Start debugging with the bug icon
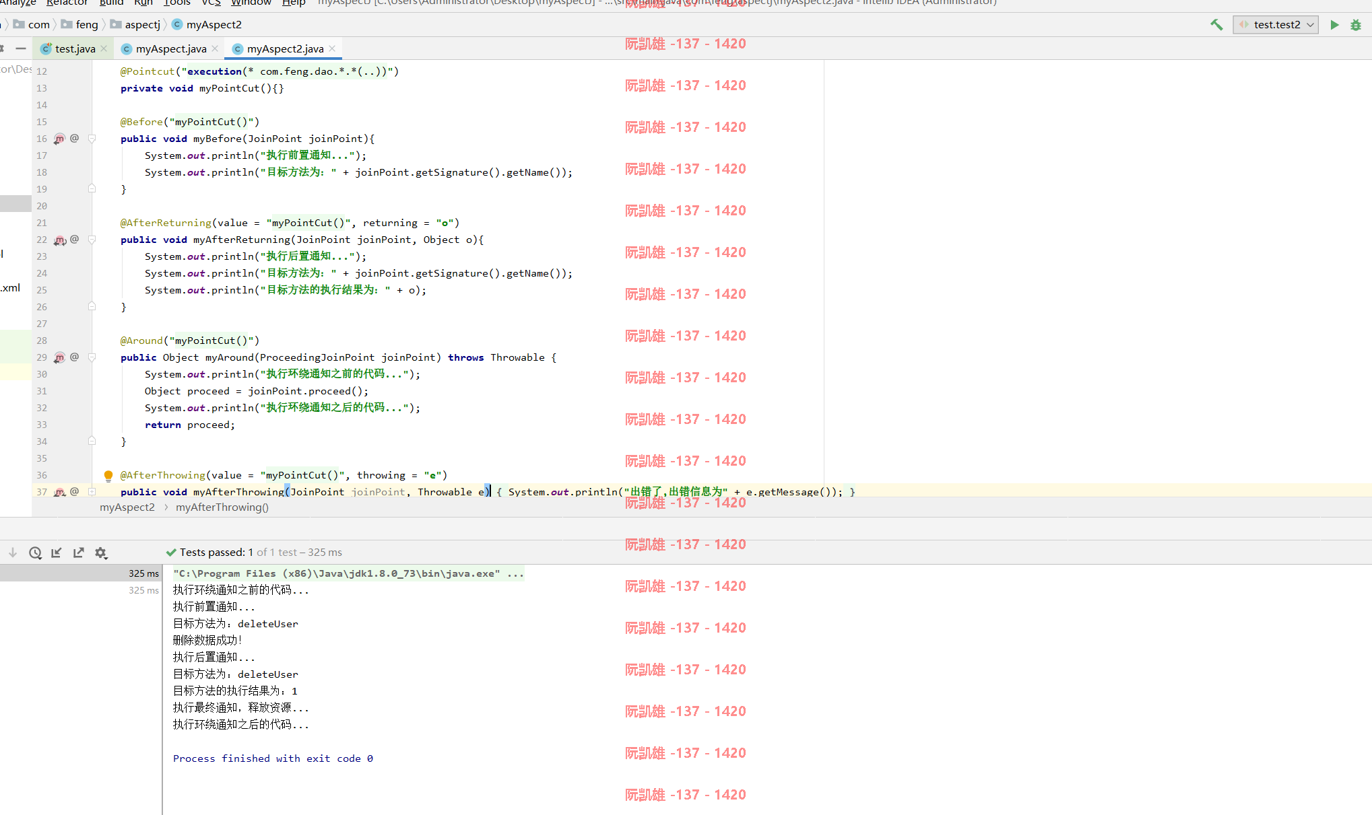The height and width of the screenshot is (815, 1372). click(x=1356, y=25)
